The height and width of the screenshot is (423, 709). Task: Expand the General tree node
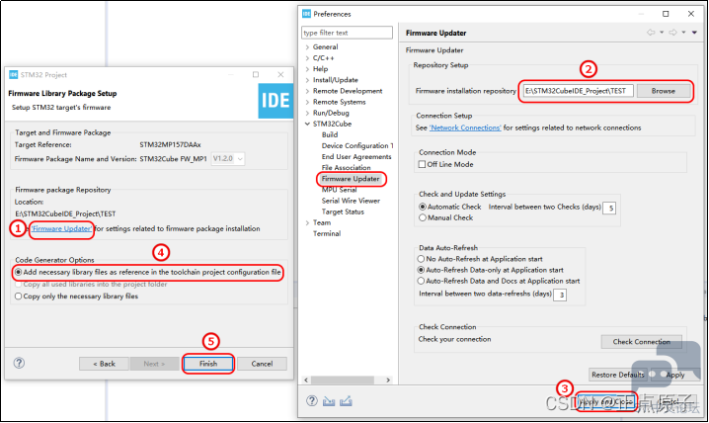[x=307, y=47]
